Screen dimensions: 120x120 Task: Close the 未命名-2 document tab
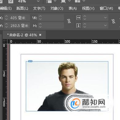coord(40,35)
